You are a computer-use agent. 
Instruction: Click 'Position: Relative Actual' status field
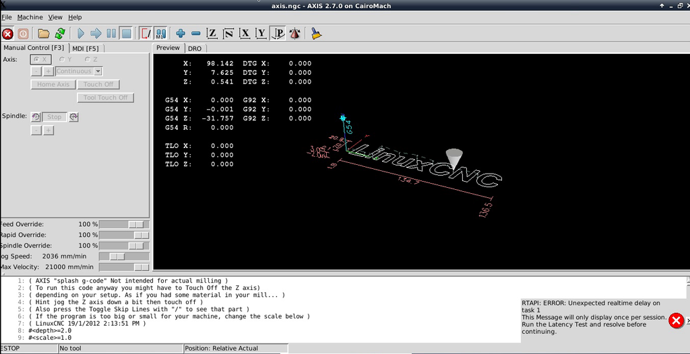235,349
